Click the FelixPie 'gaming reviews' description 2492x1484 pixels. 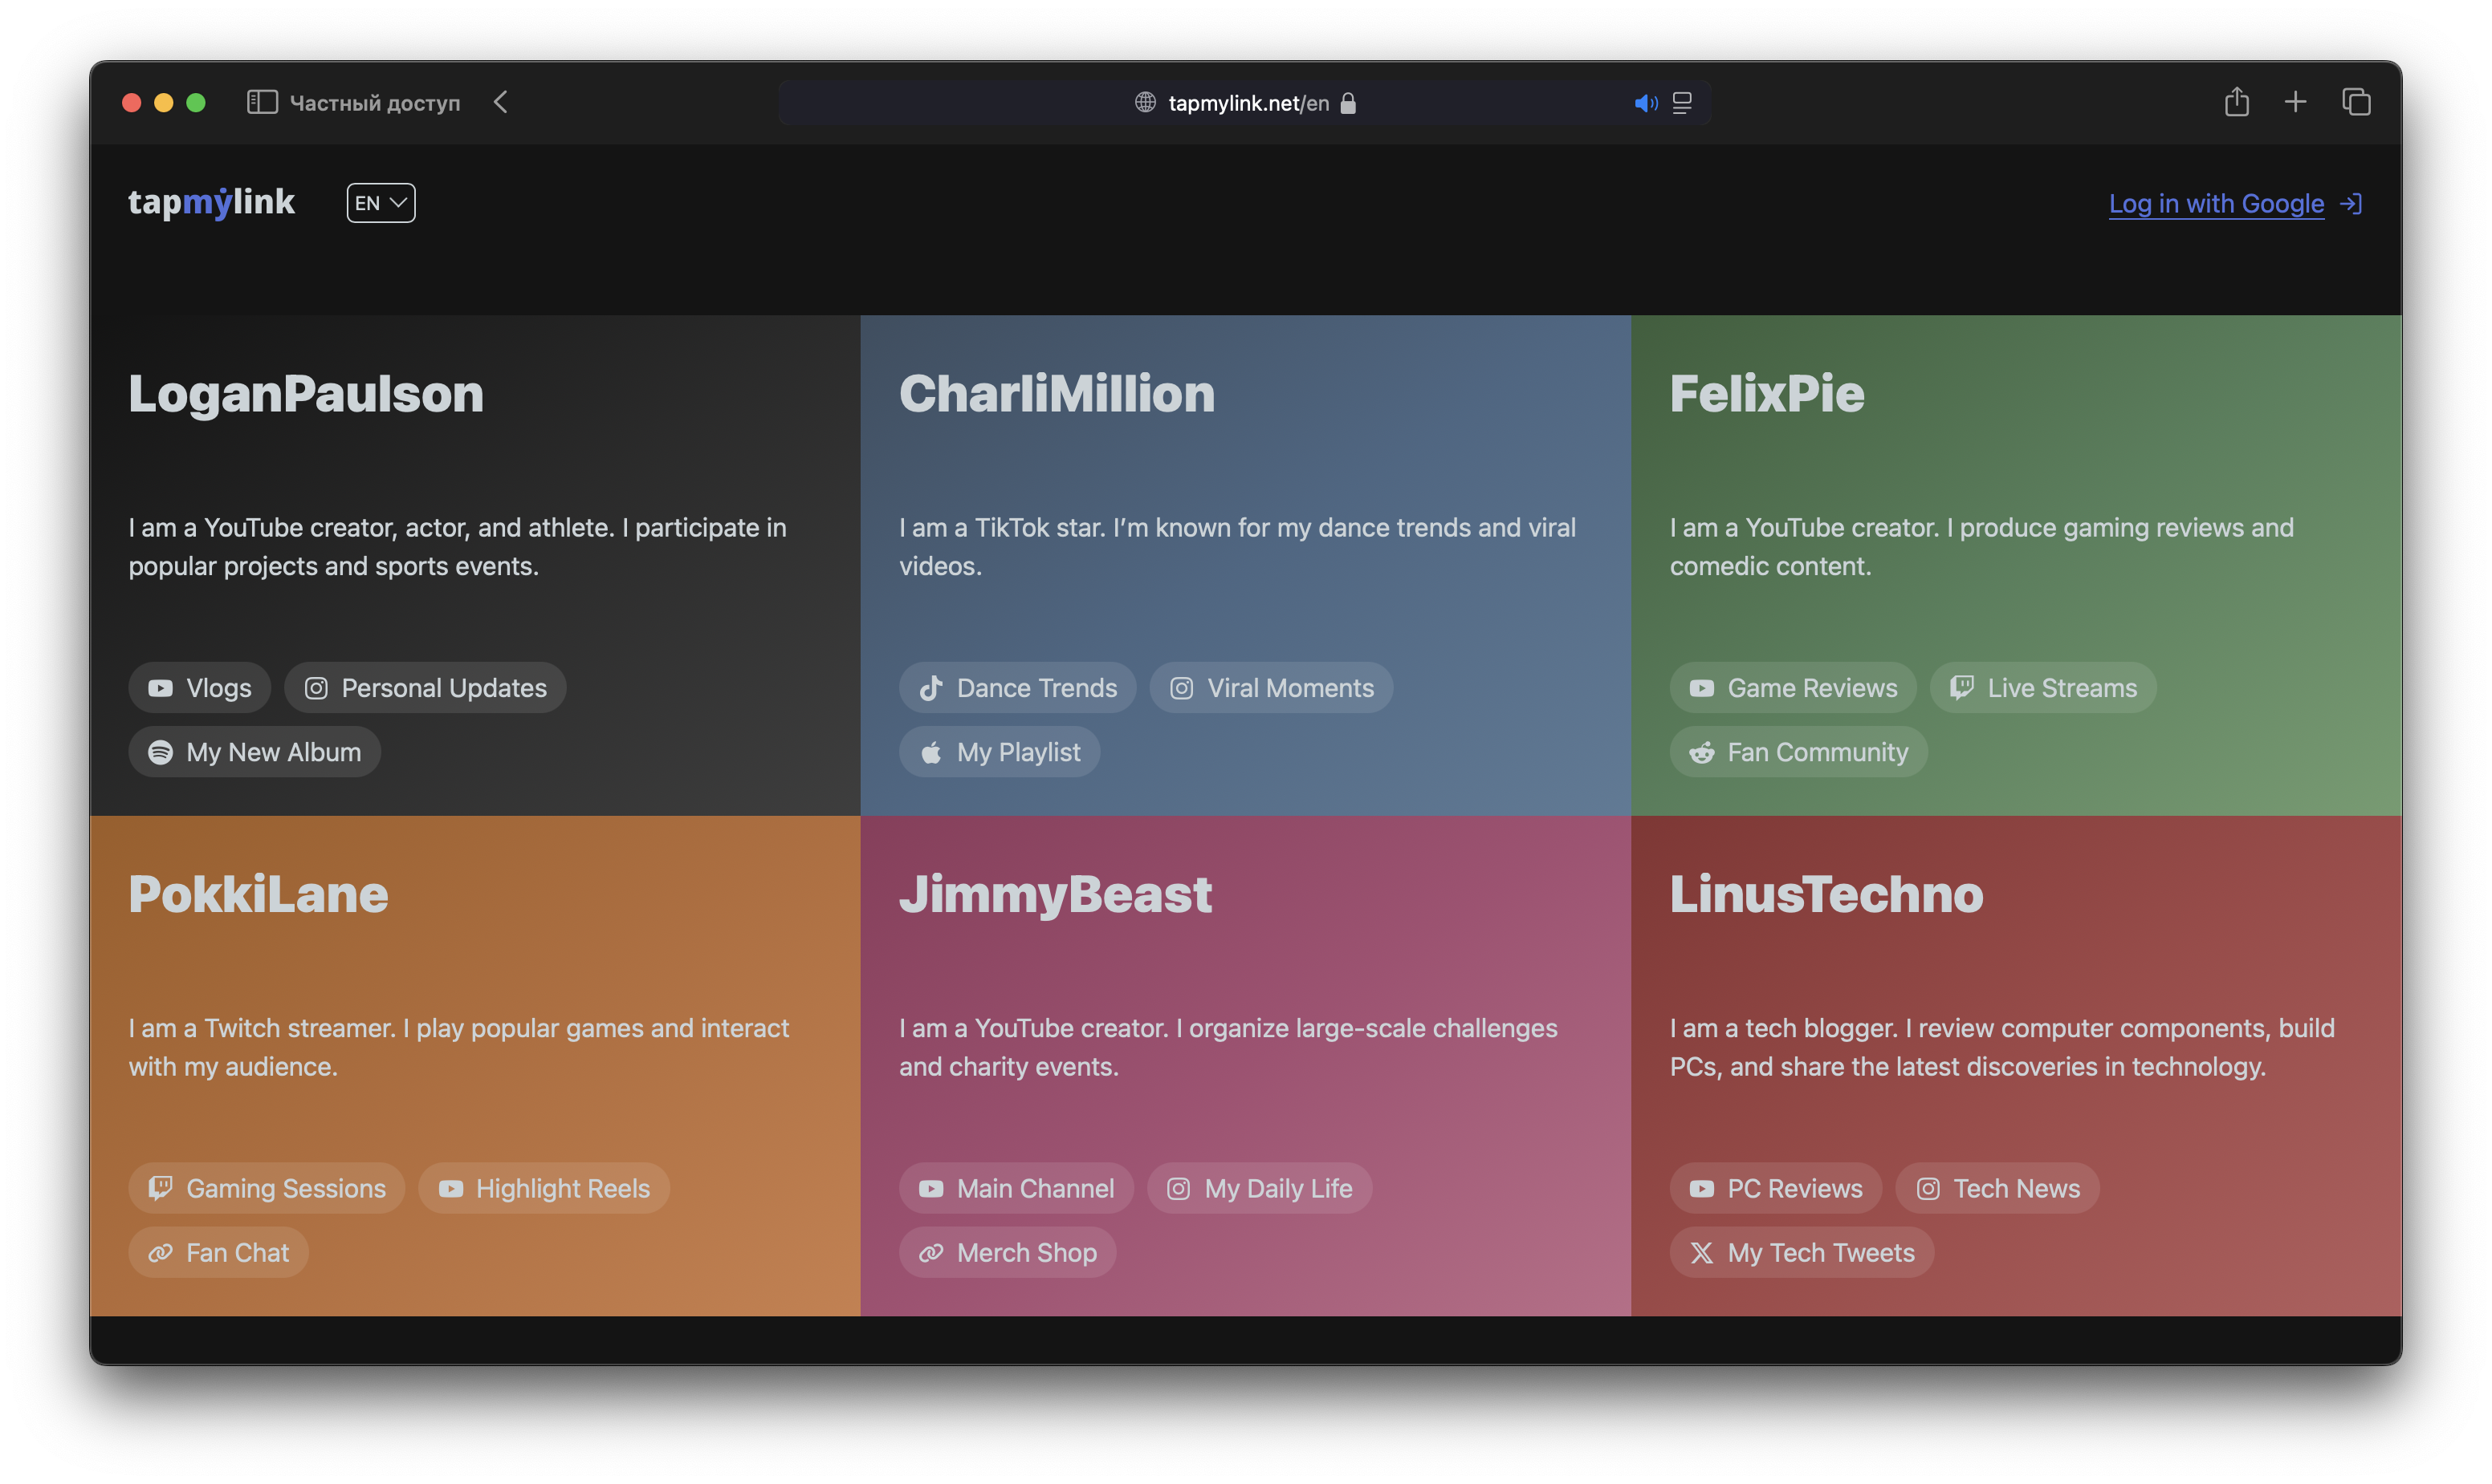pyautogui.click(x=1981, y=547)
